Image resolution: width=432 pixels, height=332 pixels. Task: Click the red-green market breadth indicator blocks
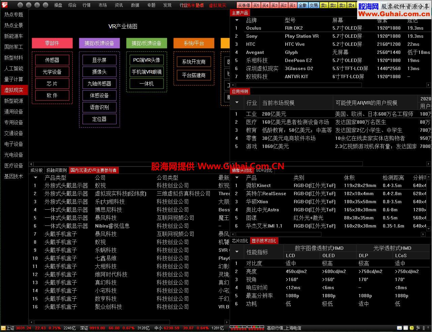[x=247, y=328]
